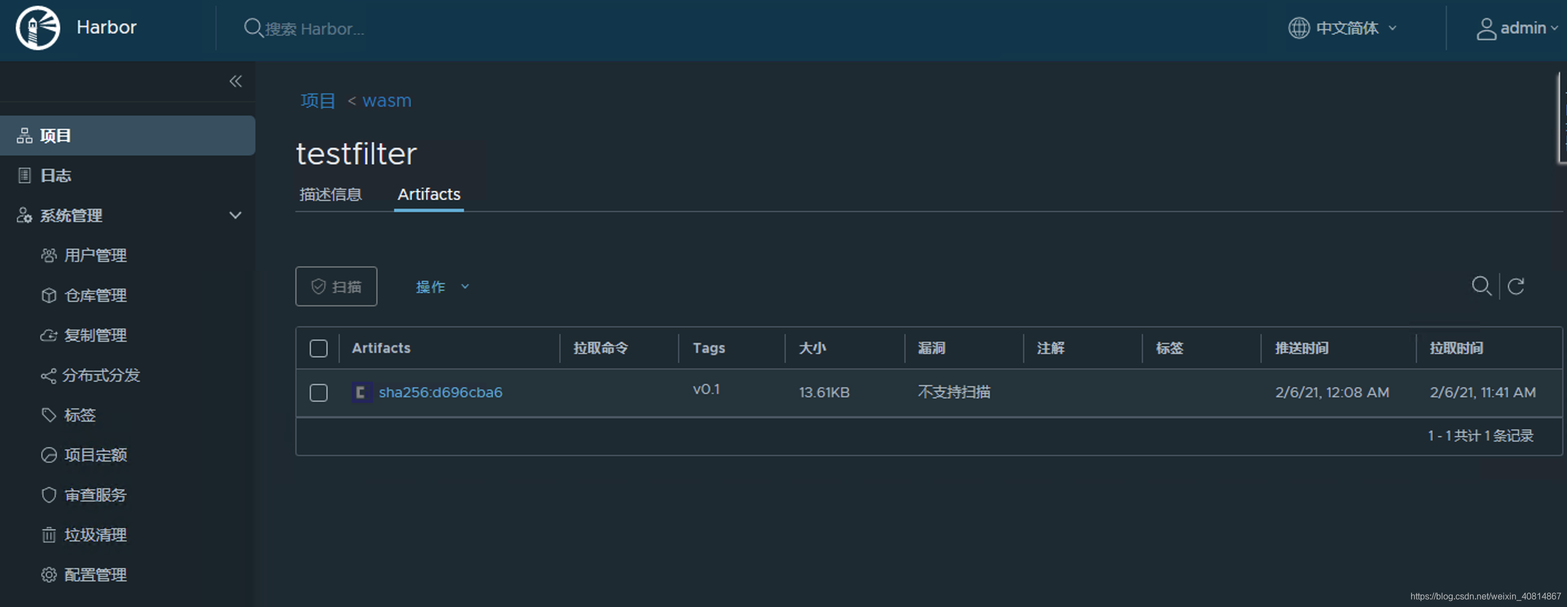Open 配置管理 gear icon in the sidebar

pos(49,575)
